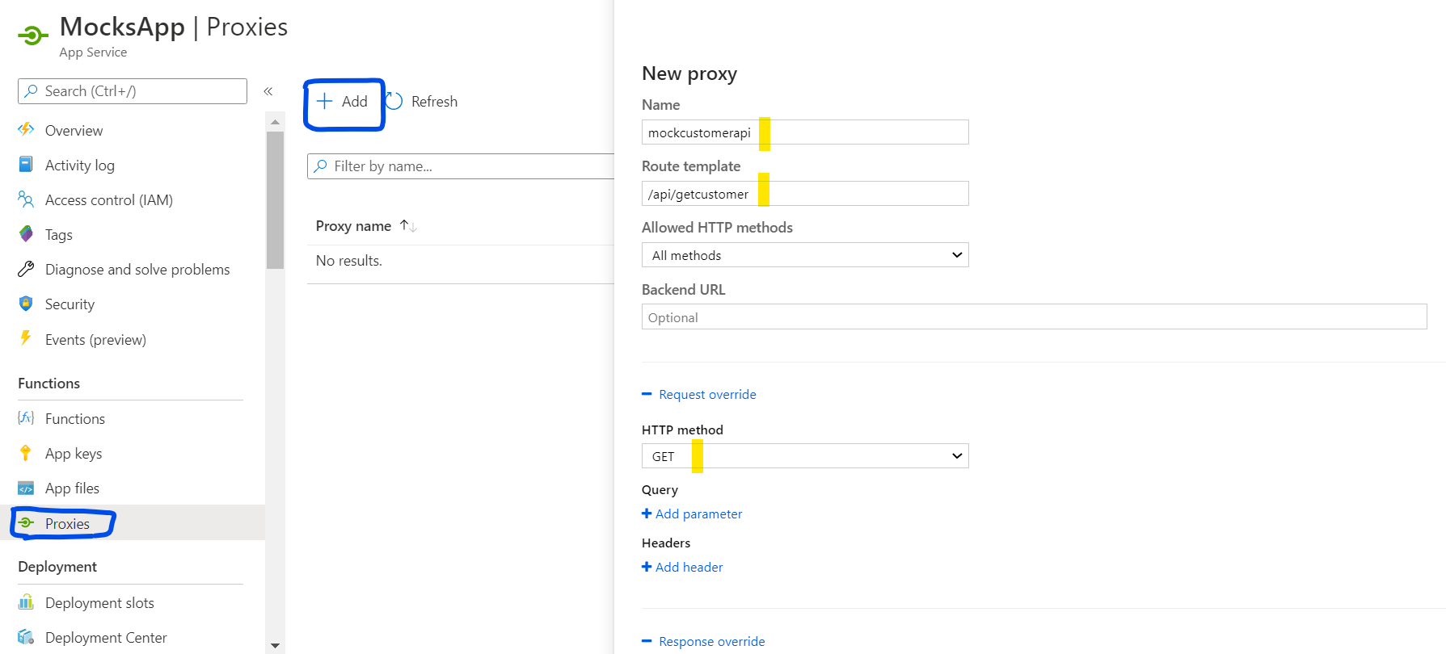
Task: Click the Backend URL input field
Action: [1034, 317]
